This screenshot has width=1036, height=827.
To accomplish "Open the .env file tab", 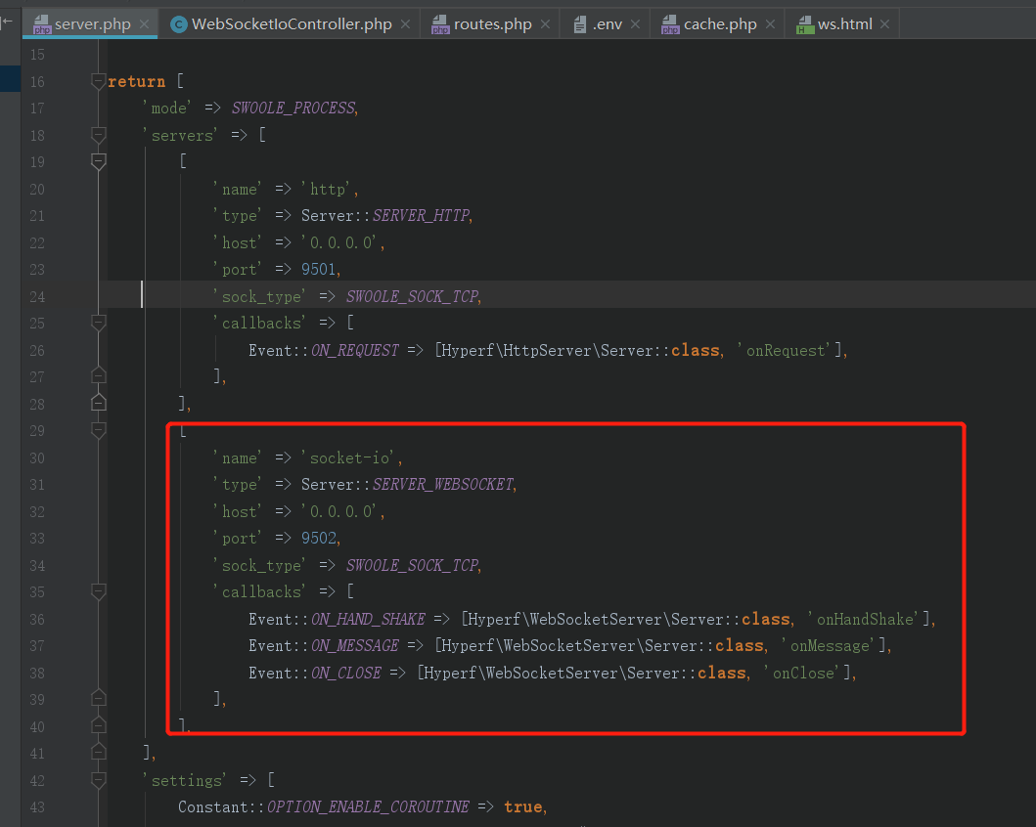I will [607, 24].
